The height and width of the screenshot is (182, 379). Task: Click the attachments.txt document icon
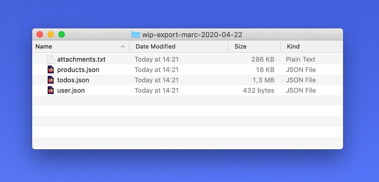[51, 60]
